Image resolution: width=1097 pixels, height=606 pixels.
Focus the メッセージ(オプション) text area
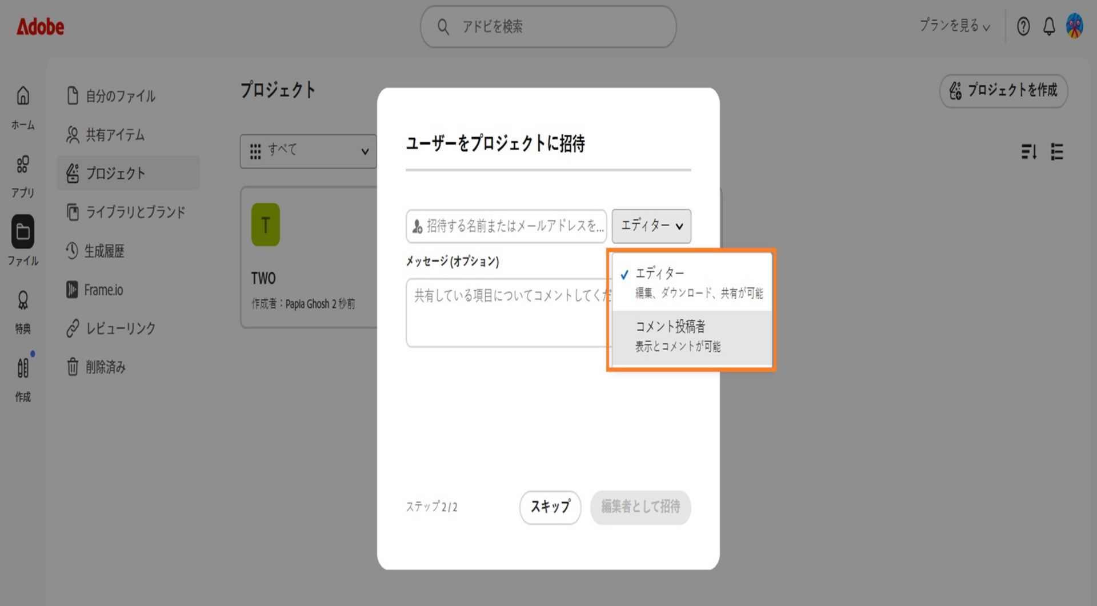(x=509, y=312)
